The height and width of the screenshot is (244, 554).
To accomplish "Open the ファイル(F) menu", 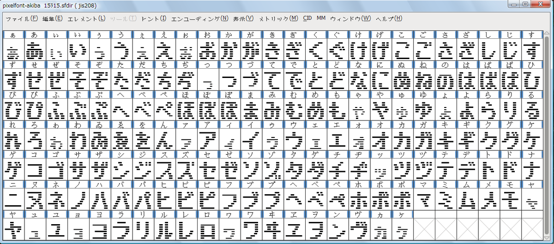I will click(x=21, y=19).
